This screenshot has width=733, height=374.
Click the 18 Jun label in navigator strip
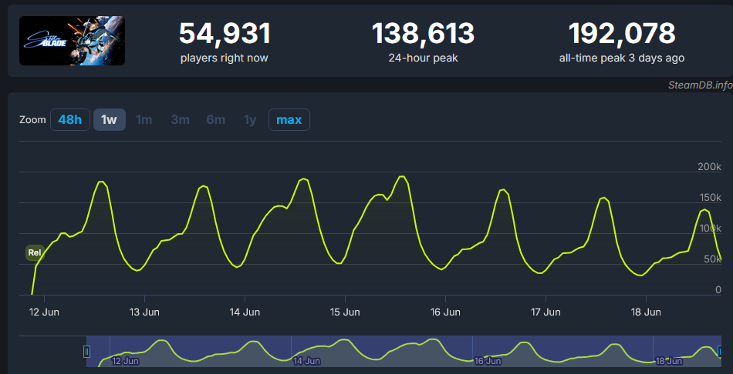point(670,361)
